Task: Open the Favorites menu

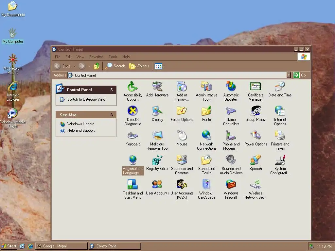Action: click(96, 57)
